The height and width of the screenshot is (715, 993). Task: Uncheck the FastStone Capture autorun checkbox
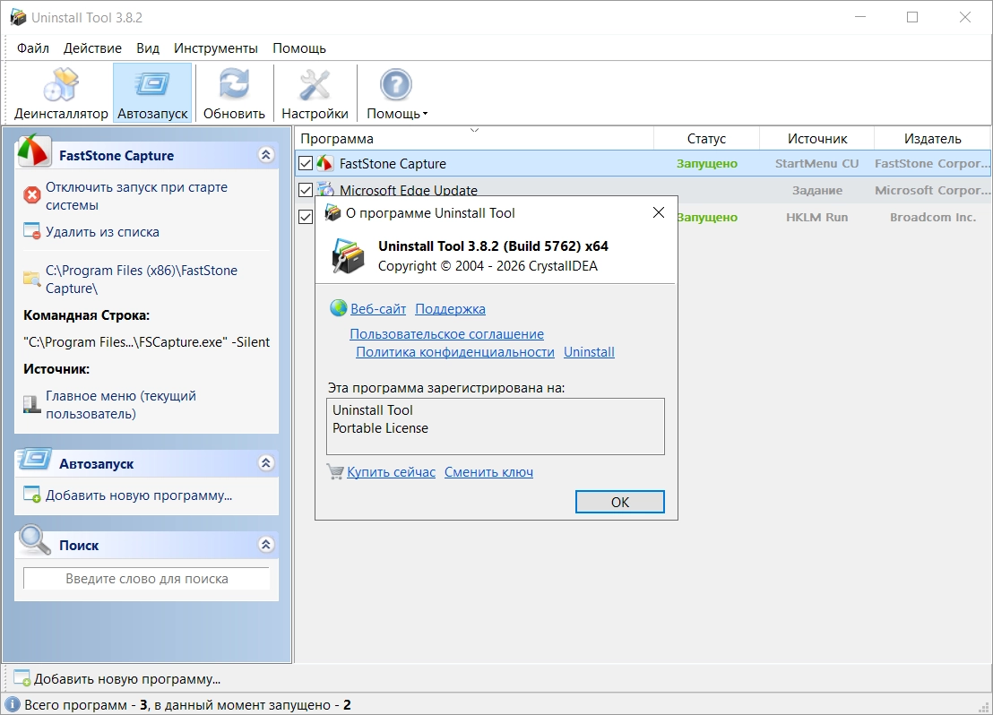click(x=306, y=163)
